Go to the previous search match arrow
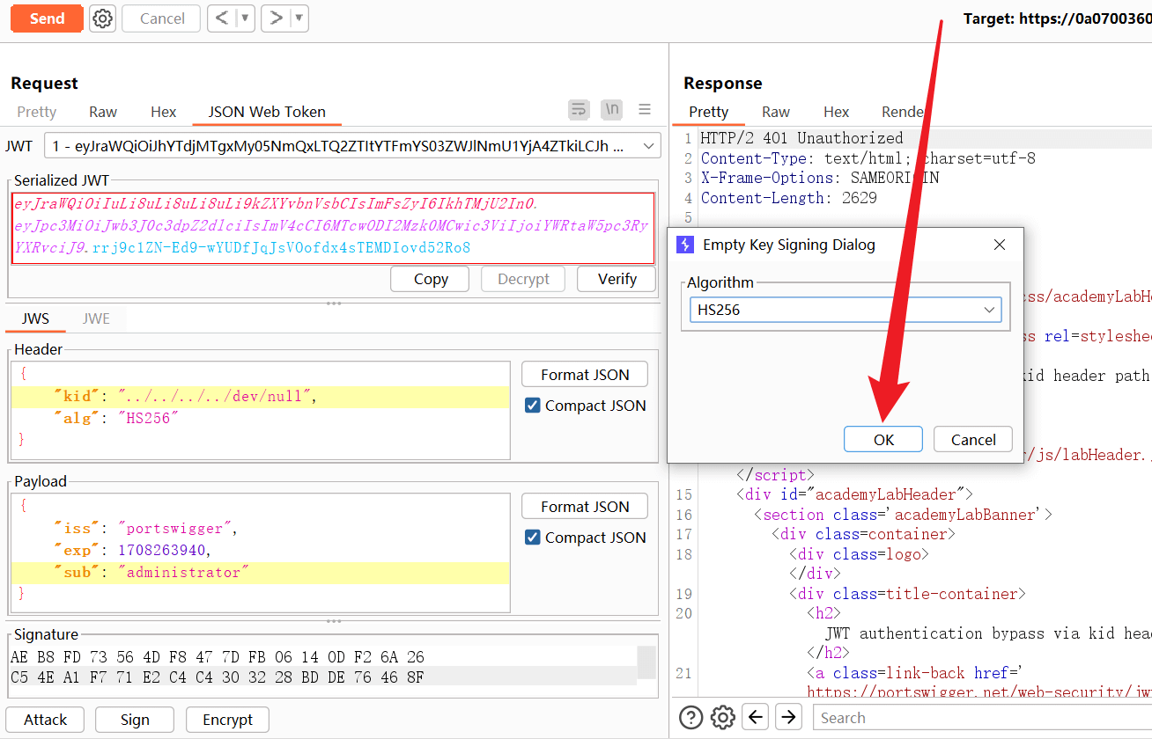The image size is (1152, 739). pos(756,717)
